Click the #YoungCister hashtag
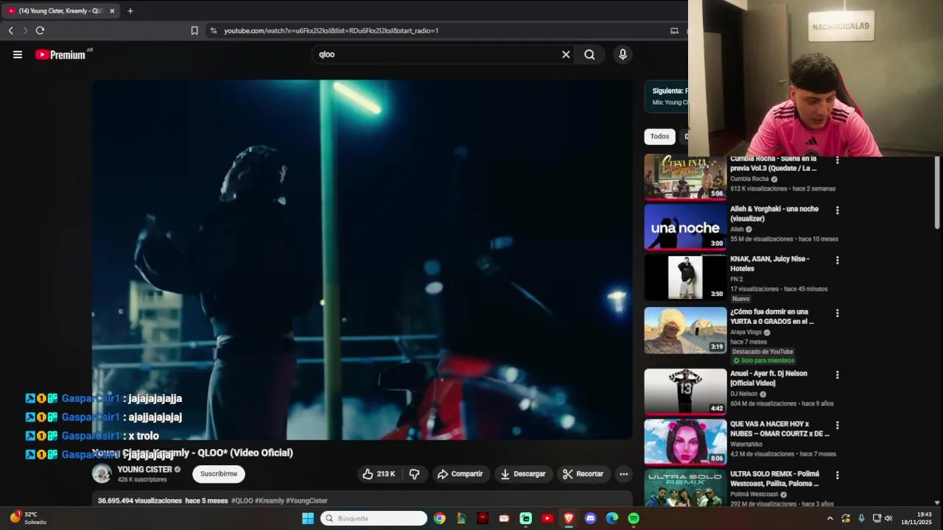943x530 pixels. pyautogui.click(x=306, y=501)
